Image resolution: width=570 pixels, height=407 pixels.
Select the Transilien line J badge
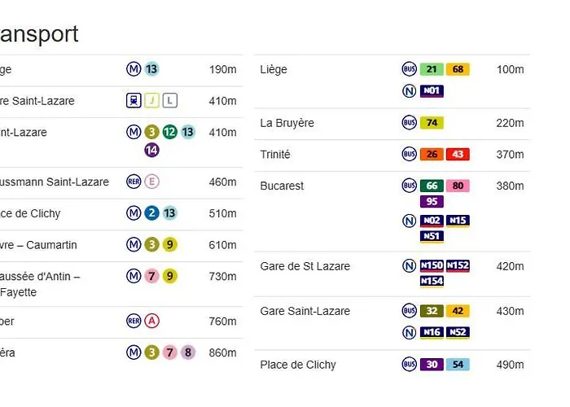point(152,101)
